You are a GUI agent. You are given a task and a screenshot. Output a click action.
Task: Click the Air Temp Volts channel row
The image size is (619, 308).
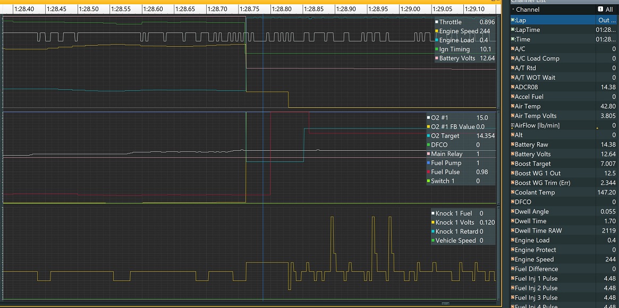[x=564, y=116]
